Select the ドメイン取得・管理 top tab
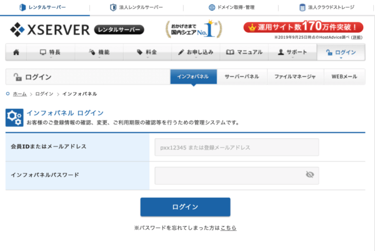The image size is (375, 251). coord(231,8)
